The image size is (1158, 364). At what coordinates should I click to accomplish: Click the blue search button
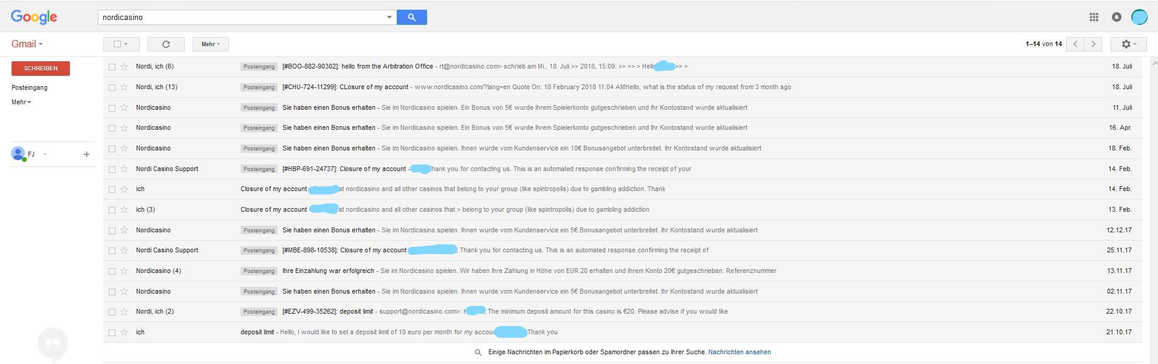[x=411, y=17]
